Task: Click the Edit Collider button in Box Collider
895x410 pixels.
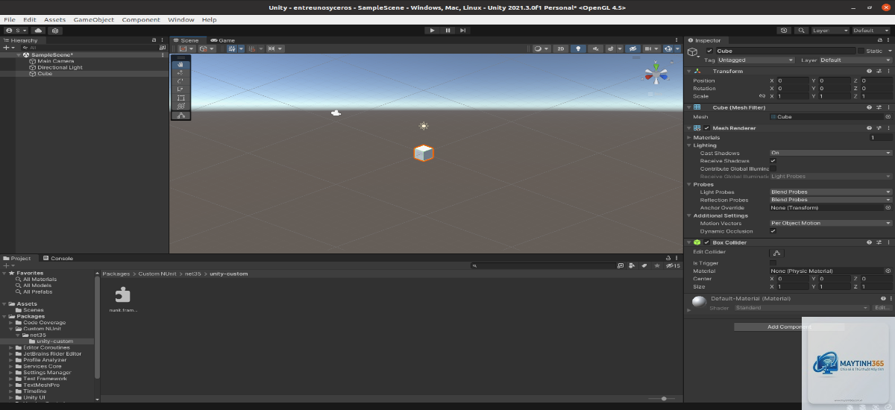Action: (x=776, y=253)
